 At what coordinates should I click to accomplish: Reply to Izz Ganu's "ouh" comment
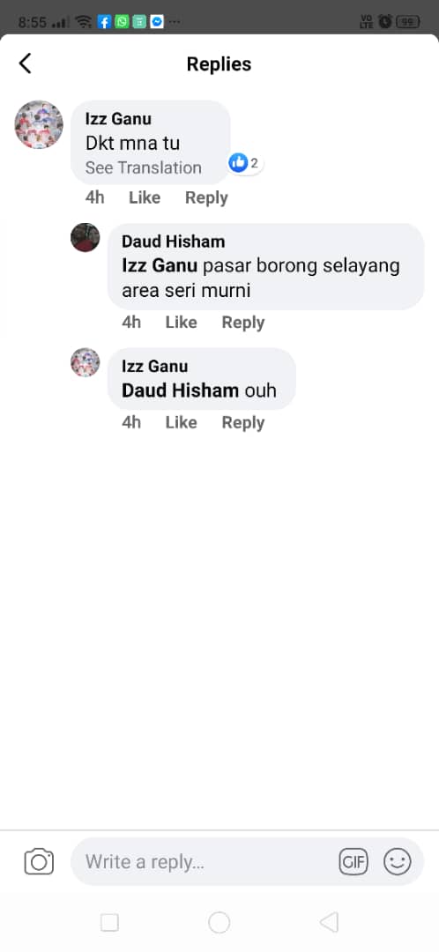[243, 422]
